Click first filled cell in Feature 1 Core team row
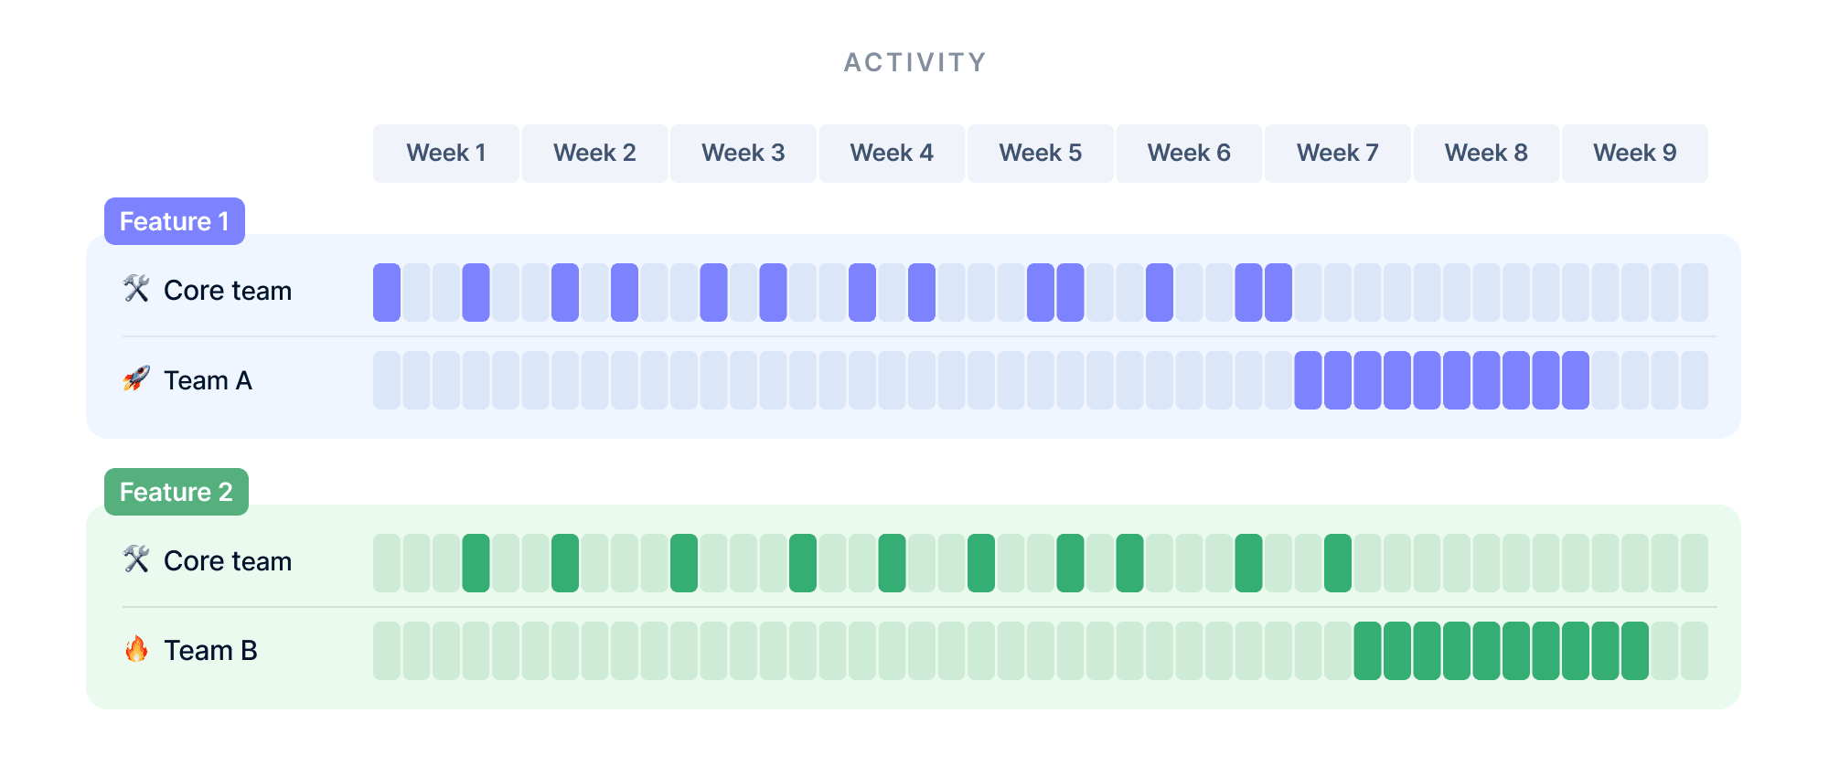Screen dimensions: 1829x777 click(387, 293)
